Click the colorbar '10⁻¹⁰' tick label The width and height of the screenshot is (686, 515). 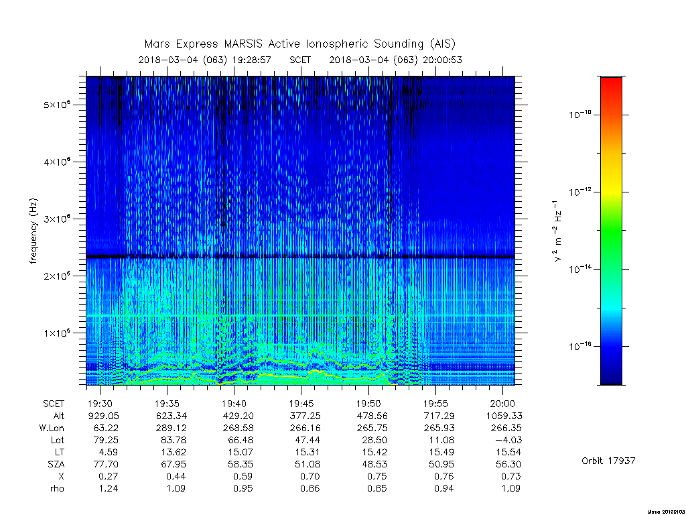point(579,115)
